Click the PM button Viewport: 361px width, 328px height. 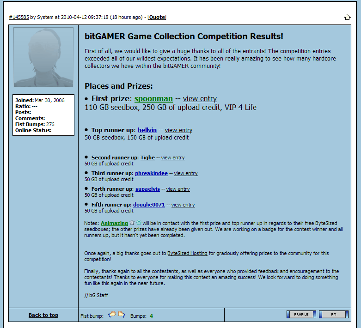click(334, 314)
